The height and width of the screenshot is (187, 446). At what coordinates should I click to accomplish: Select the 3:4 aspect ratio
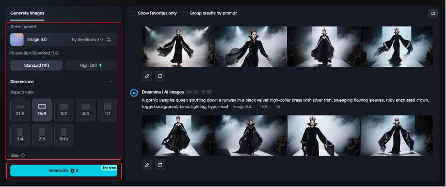click(20, 135)
